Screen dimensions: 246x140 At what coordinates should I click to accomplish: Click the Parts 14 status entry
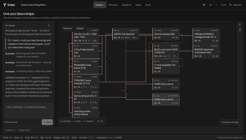(7, 138)
